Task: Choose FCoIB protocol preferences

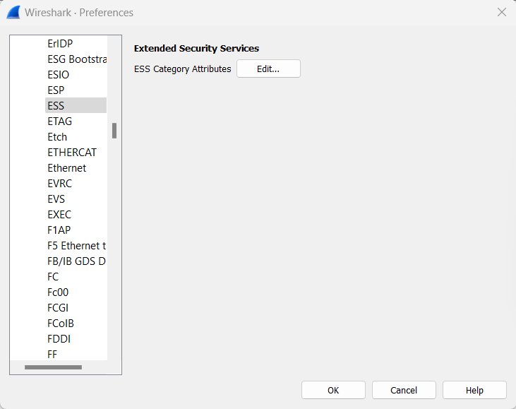Action: pyautogui.click(x=61, y=324)
